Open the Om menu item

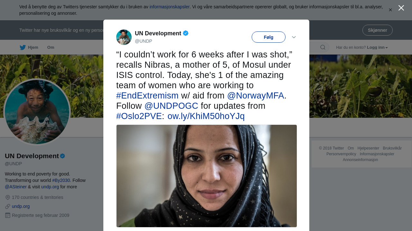pyautogui.click(x=51, y=47)
